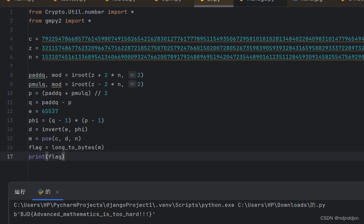Close the 的 run console tab

click(x=57, y=192)
